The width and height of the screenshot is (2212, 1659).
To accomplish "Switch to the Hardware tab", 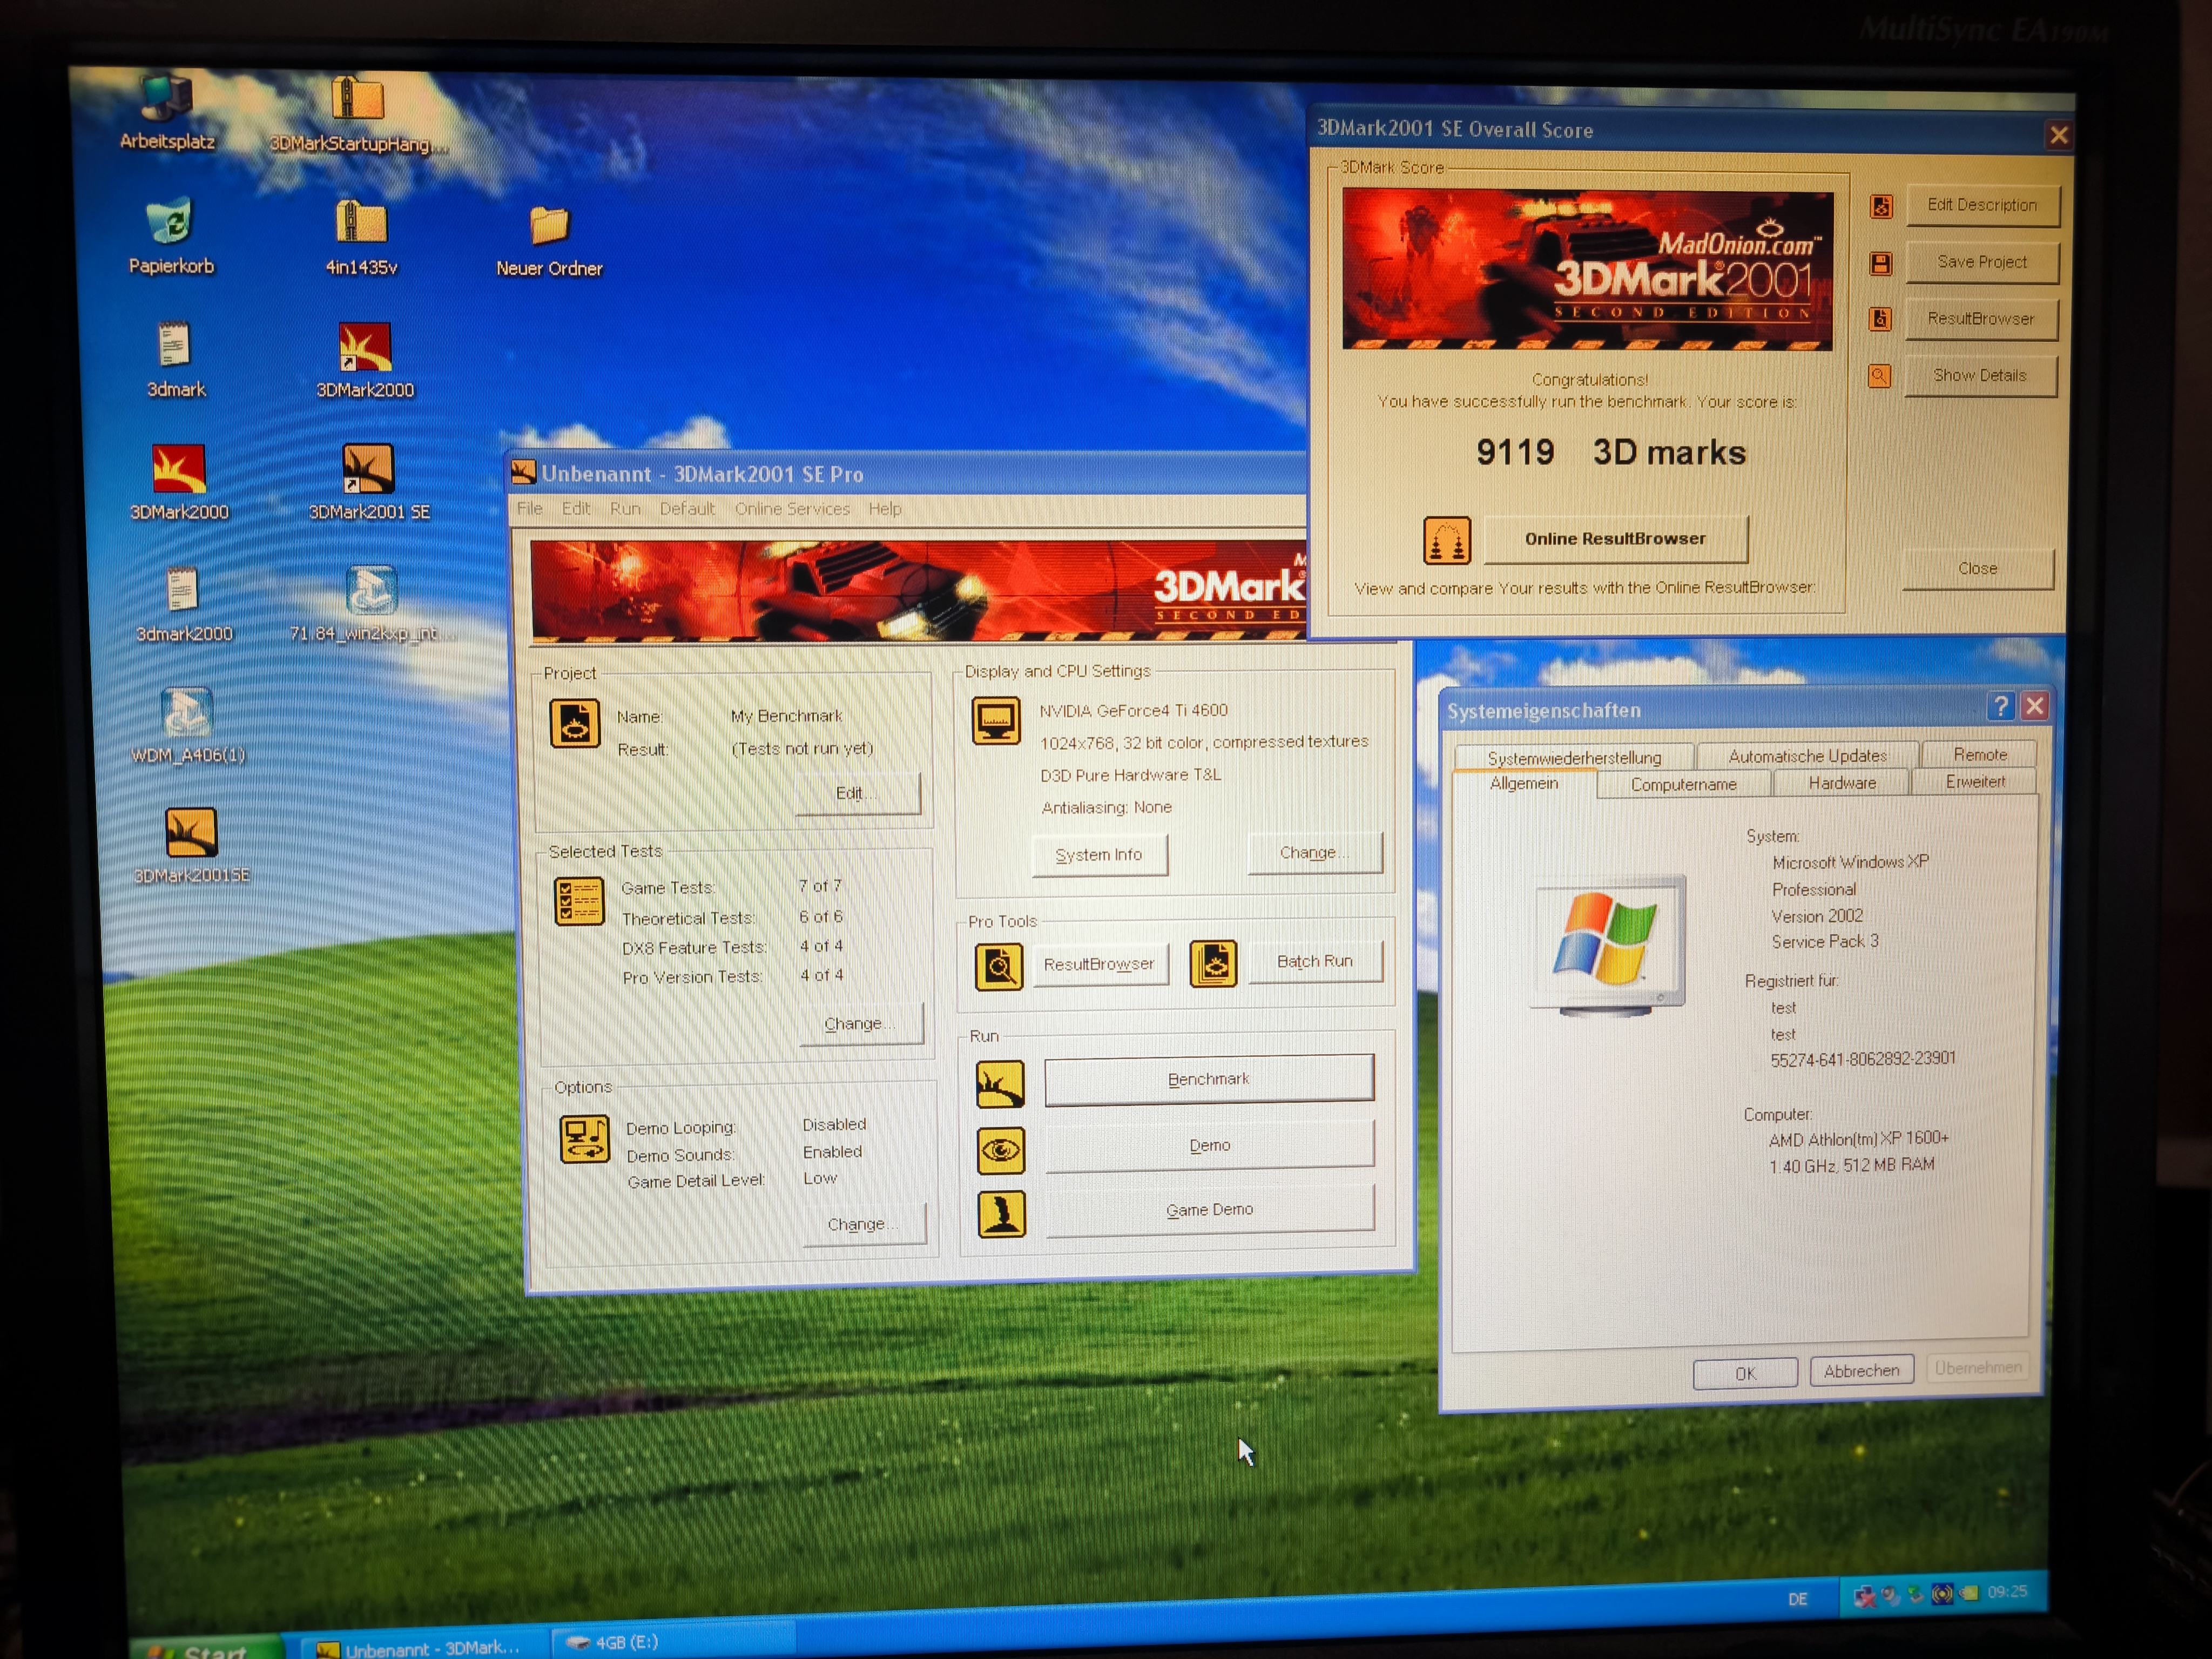I will coord(1841,783).
